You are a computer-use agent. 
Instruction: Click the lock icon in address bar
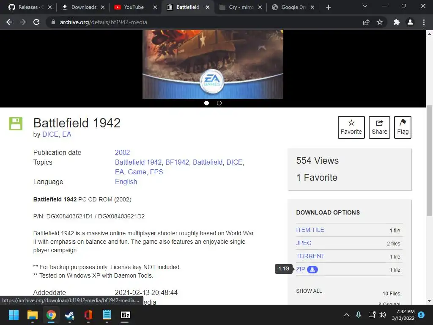53,22
